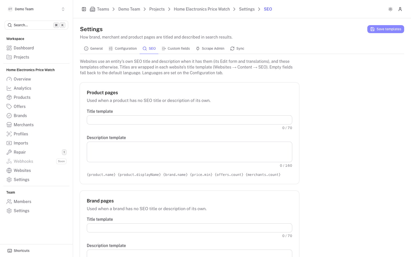Image resolution: width=411 pixels, height=257 pixels.
Task: Open Websites section
Action: click(36, 170)
